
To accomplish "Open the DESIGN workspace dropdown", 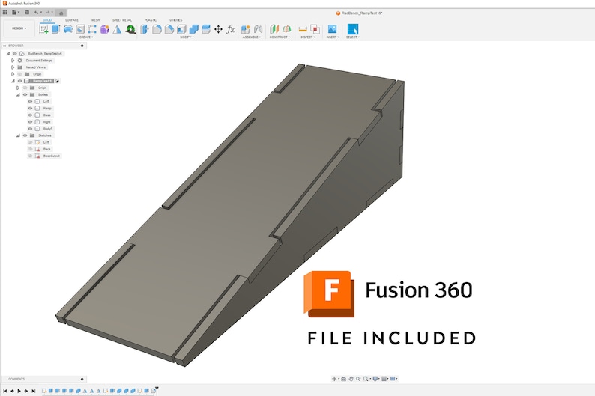I will point(19,28).
